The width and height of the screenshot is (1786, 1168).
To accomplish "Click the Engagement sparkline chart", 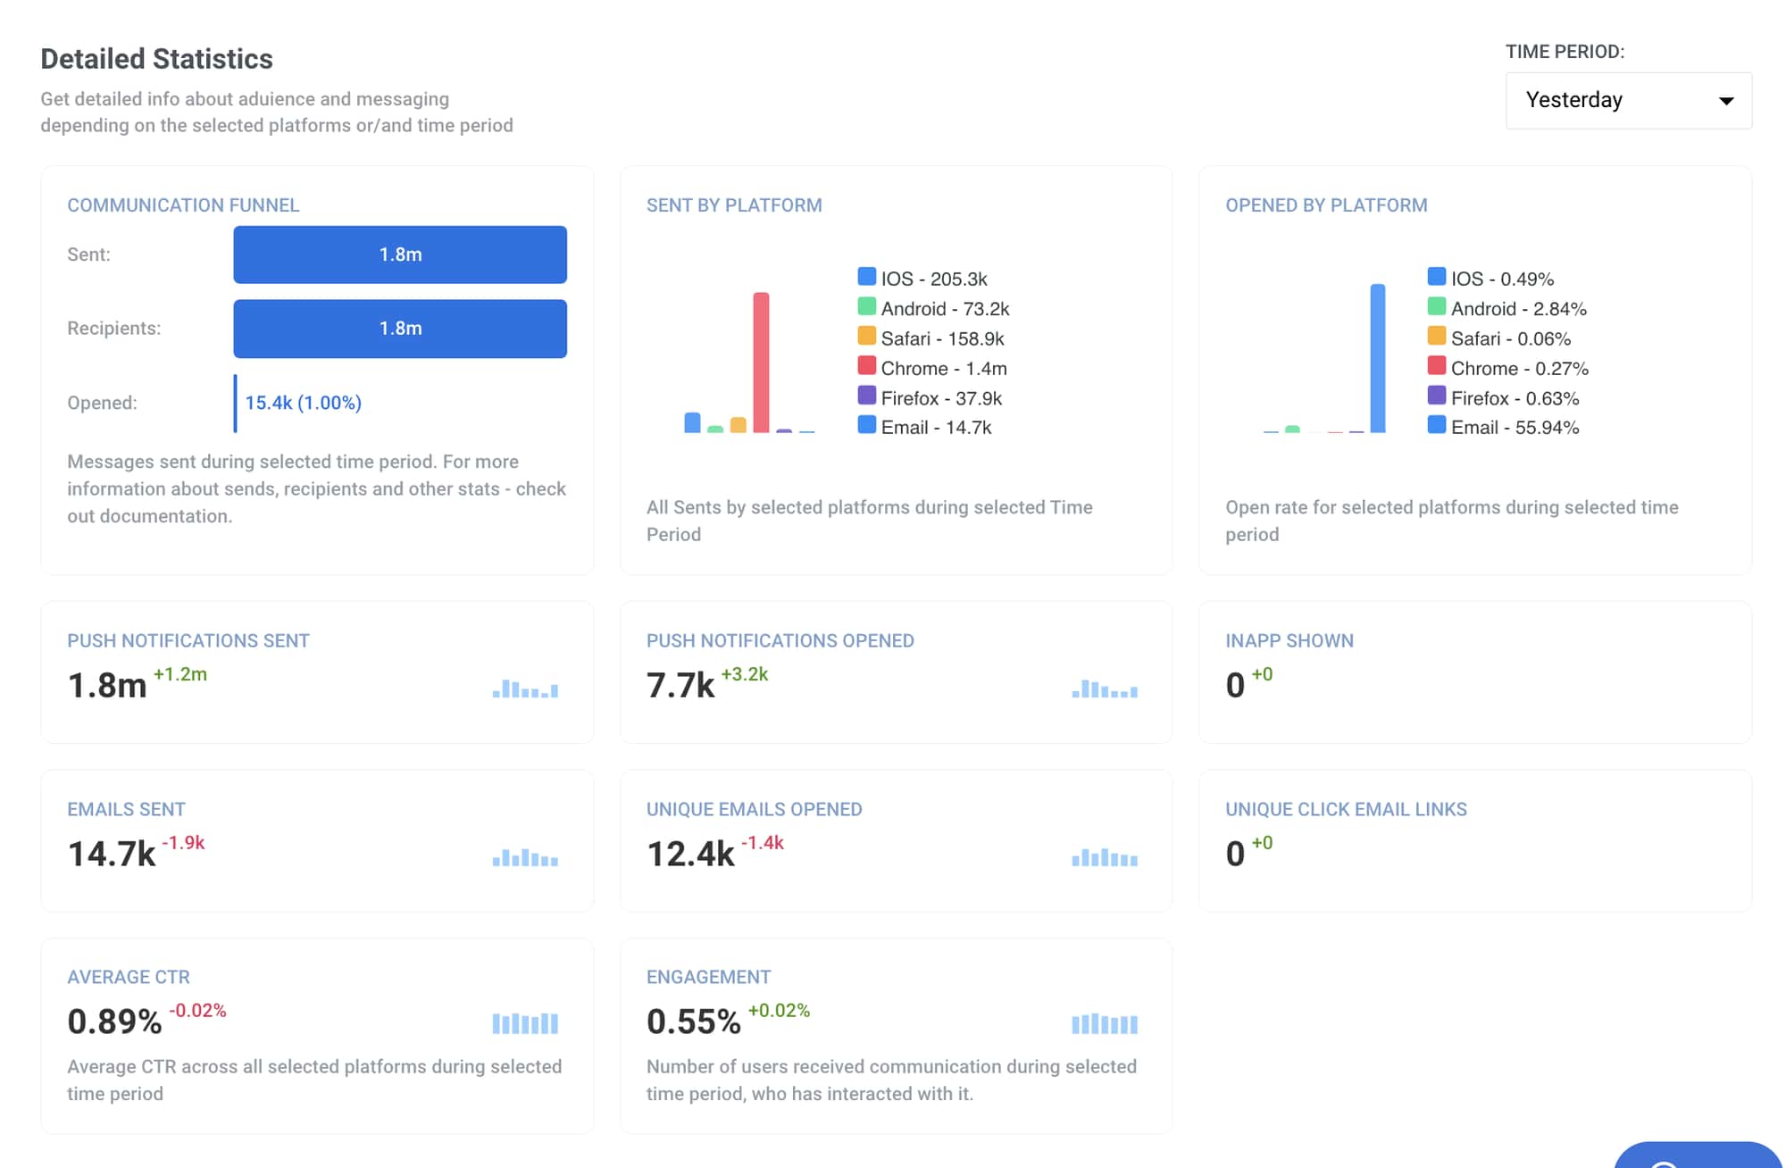I will coord(1103,1022).
